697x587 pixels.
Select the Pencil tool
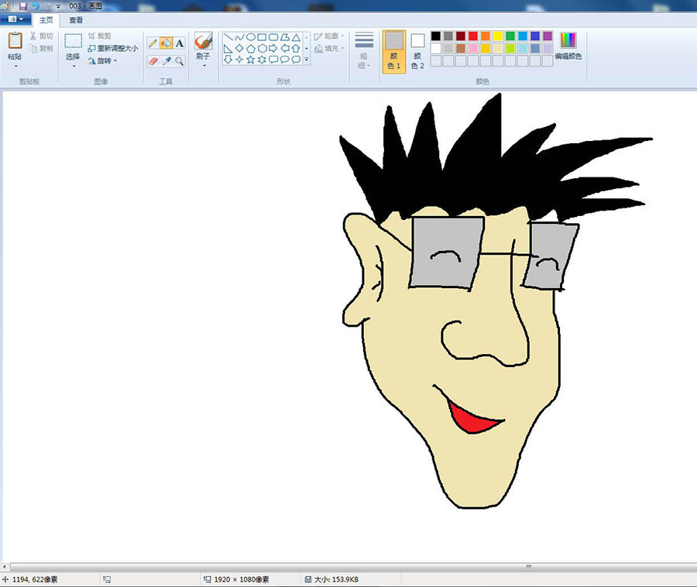[153, 43]
